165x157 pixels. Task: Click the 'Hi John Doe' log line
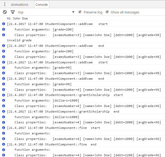point(17,18)
